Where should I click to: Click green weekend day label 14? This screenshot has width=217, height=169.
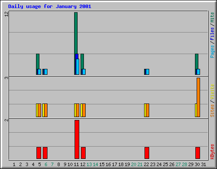[x=95, y=164]
